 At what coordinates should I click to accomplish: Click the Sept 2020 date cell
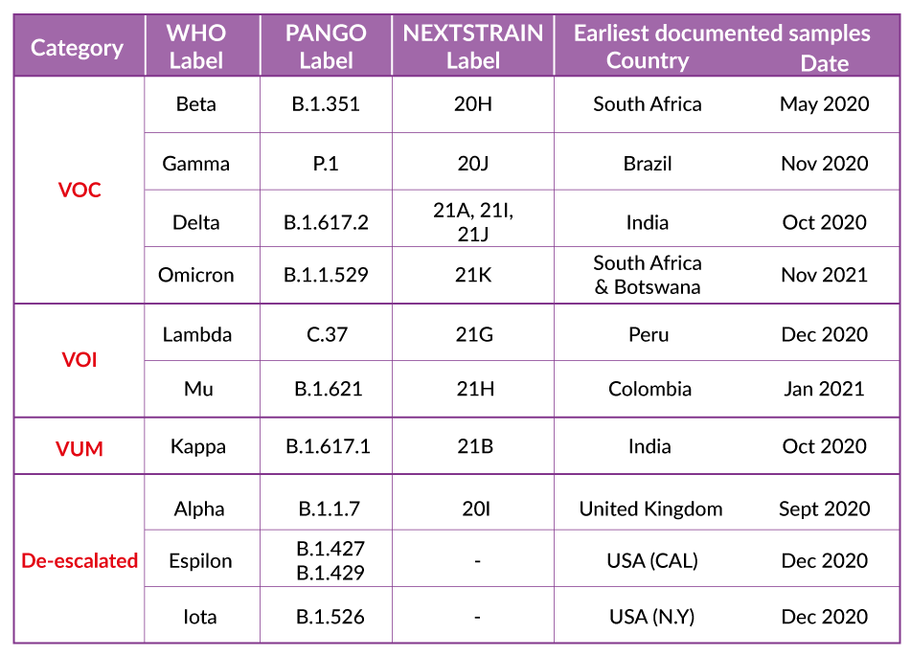pos(825,509)
